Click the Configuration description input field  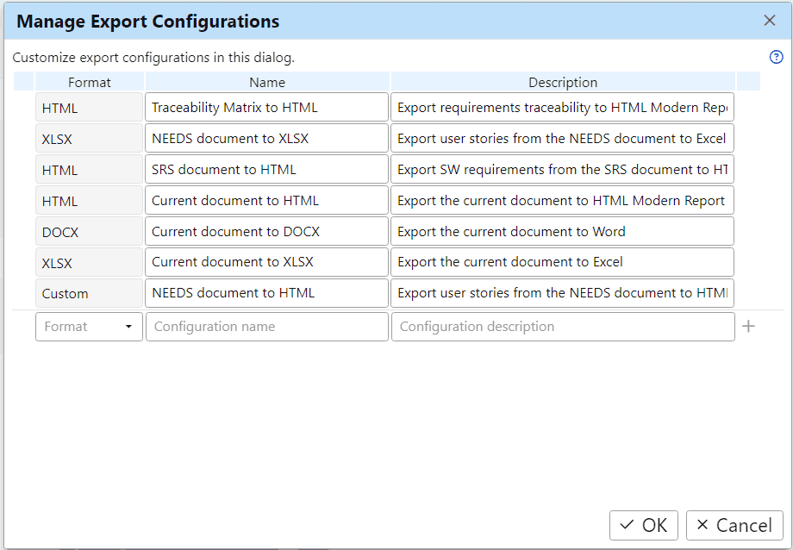tap(562, 327)
